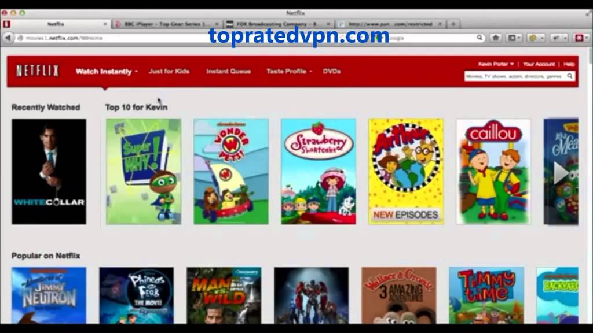Open the Wonder Pets poster
593x333 pixels.
coord(231,171)
